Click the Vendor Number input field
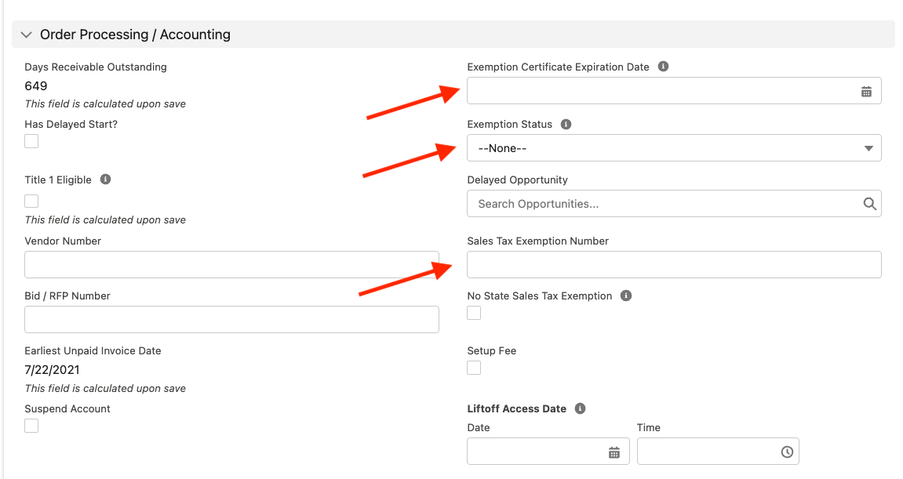 pos(231,265)
